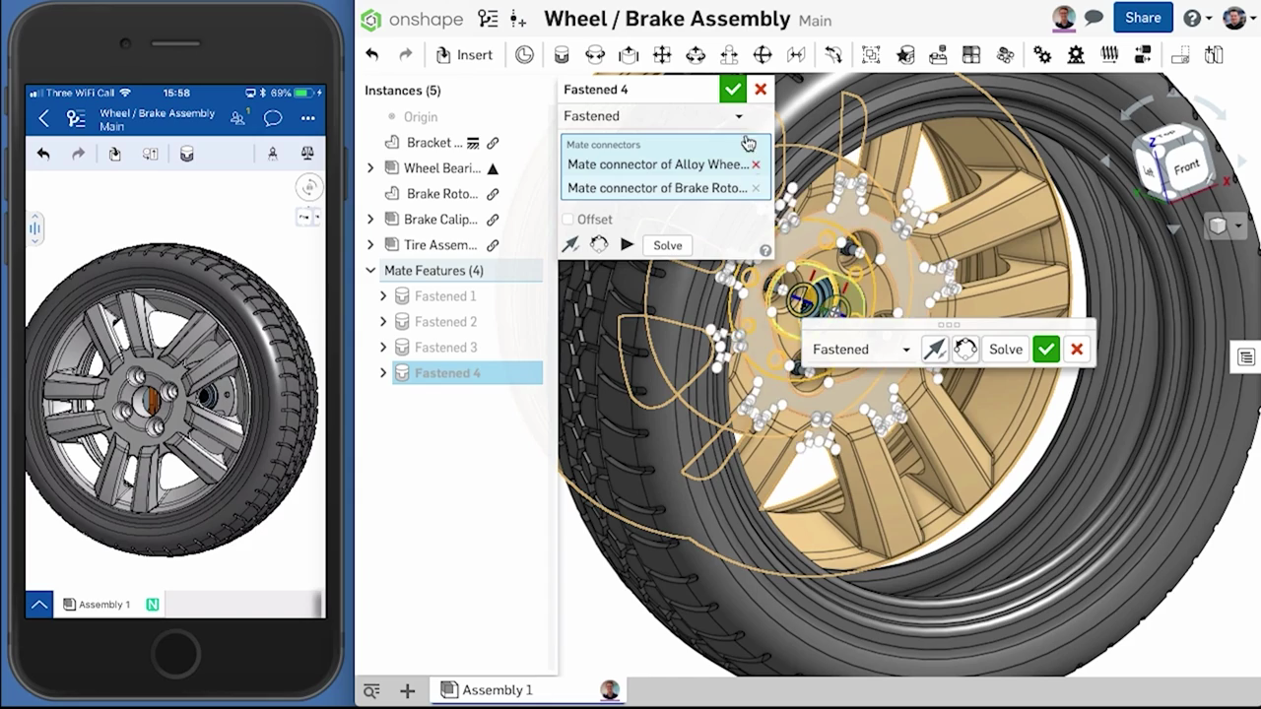The height and width of the screenshot is (709, 1261).
Task: Expand the Fastened 2 mate
Action: (x=383, y=322)
